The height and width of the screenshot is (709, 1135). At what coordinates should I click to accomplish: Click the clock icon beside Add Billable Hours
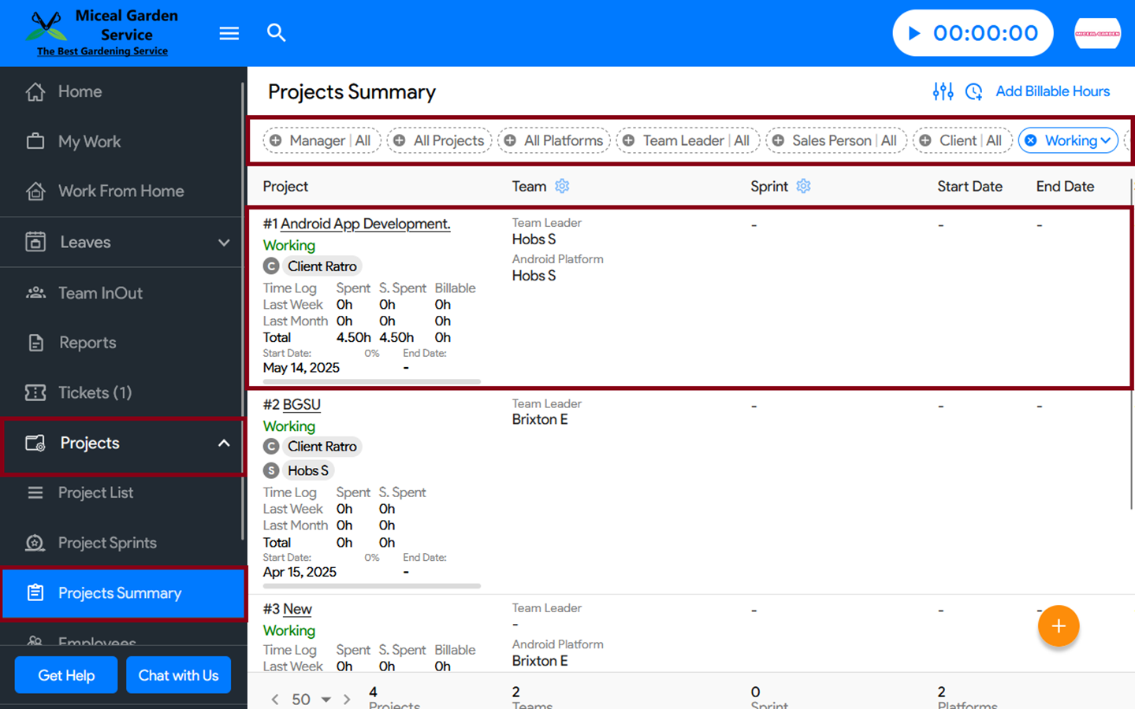coord(974,91)
